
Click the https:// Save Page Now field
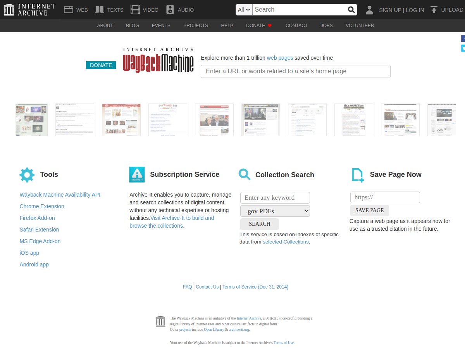click(385, 197)
